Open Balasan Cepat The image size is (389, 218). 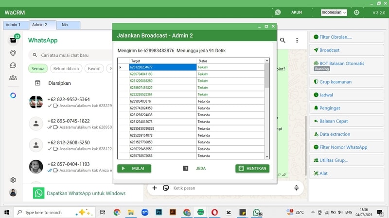pyautogui.click(x=347, y=121)
